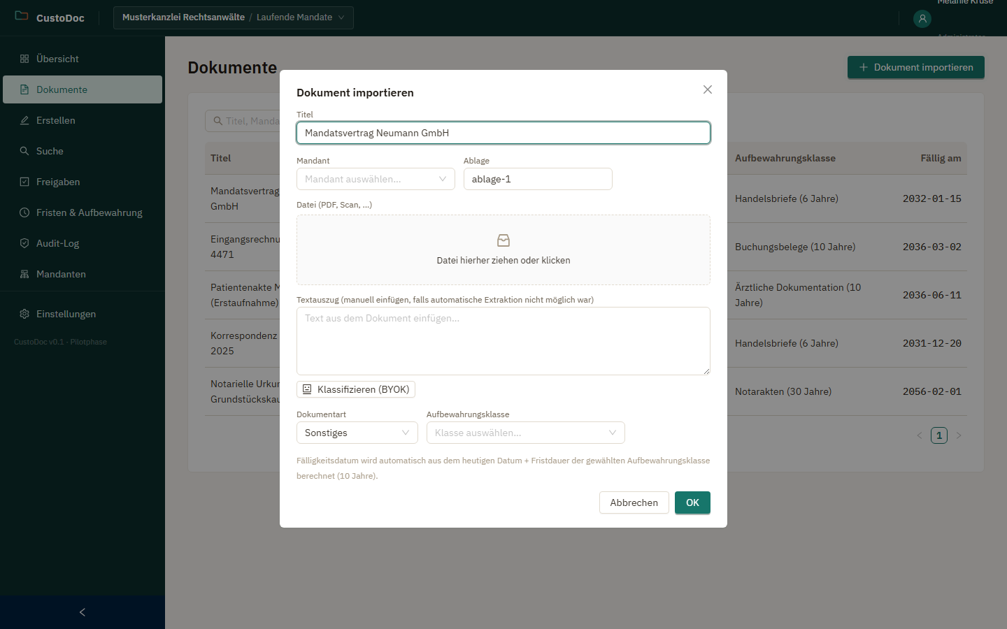Image resolution: width=1007 pixels, height=629 pixels.
Task: Click the Fristen & Aufbewahrung clock icon
Action: [x=24, y=212]
